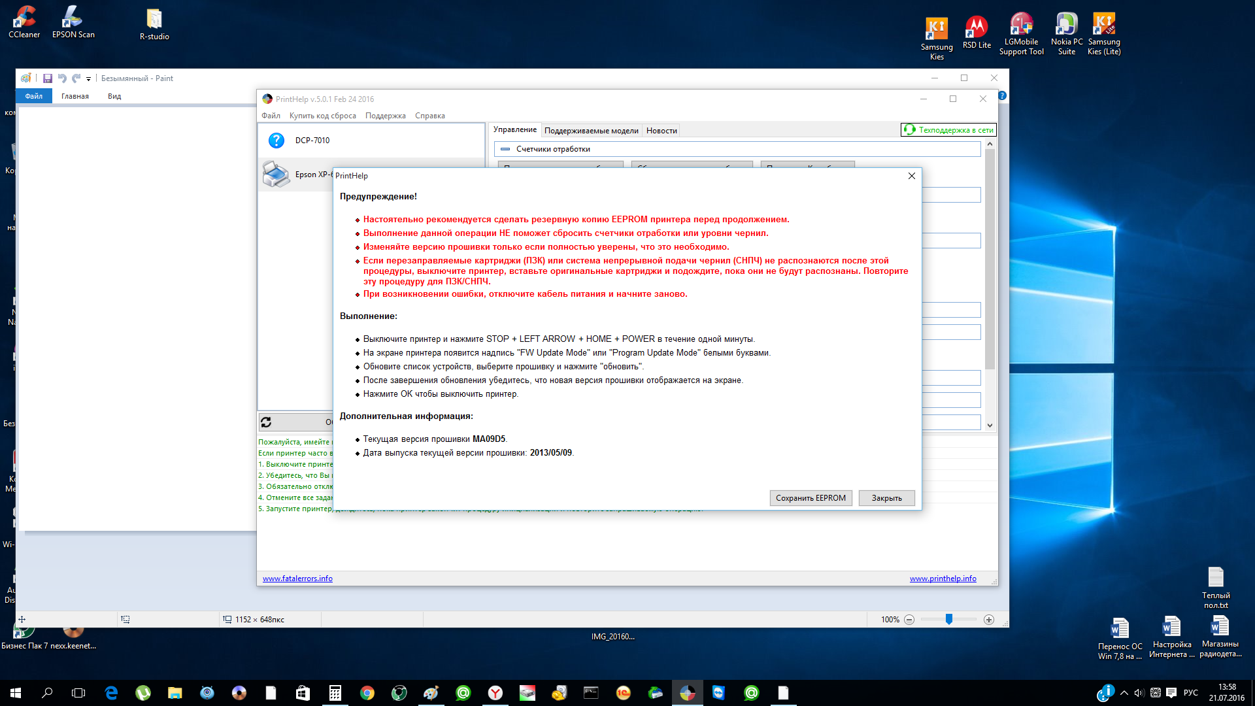The height and width of the screenshot is (706, 1255).
Task: Click the EPSON Scan desktop icon
Action: 73,22
